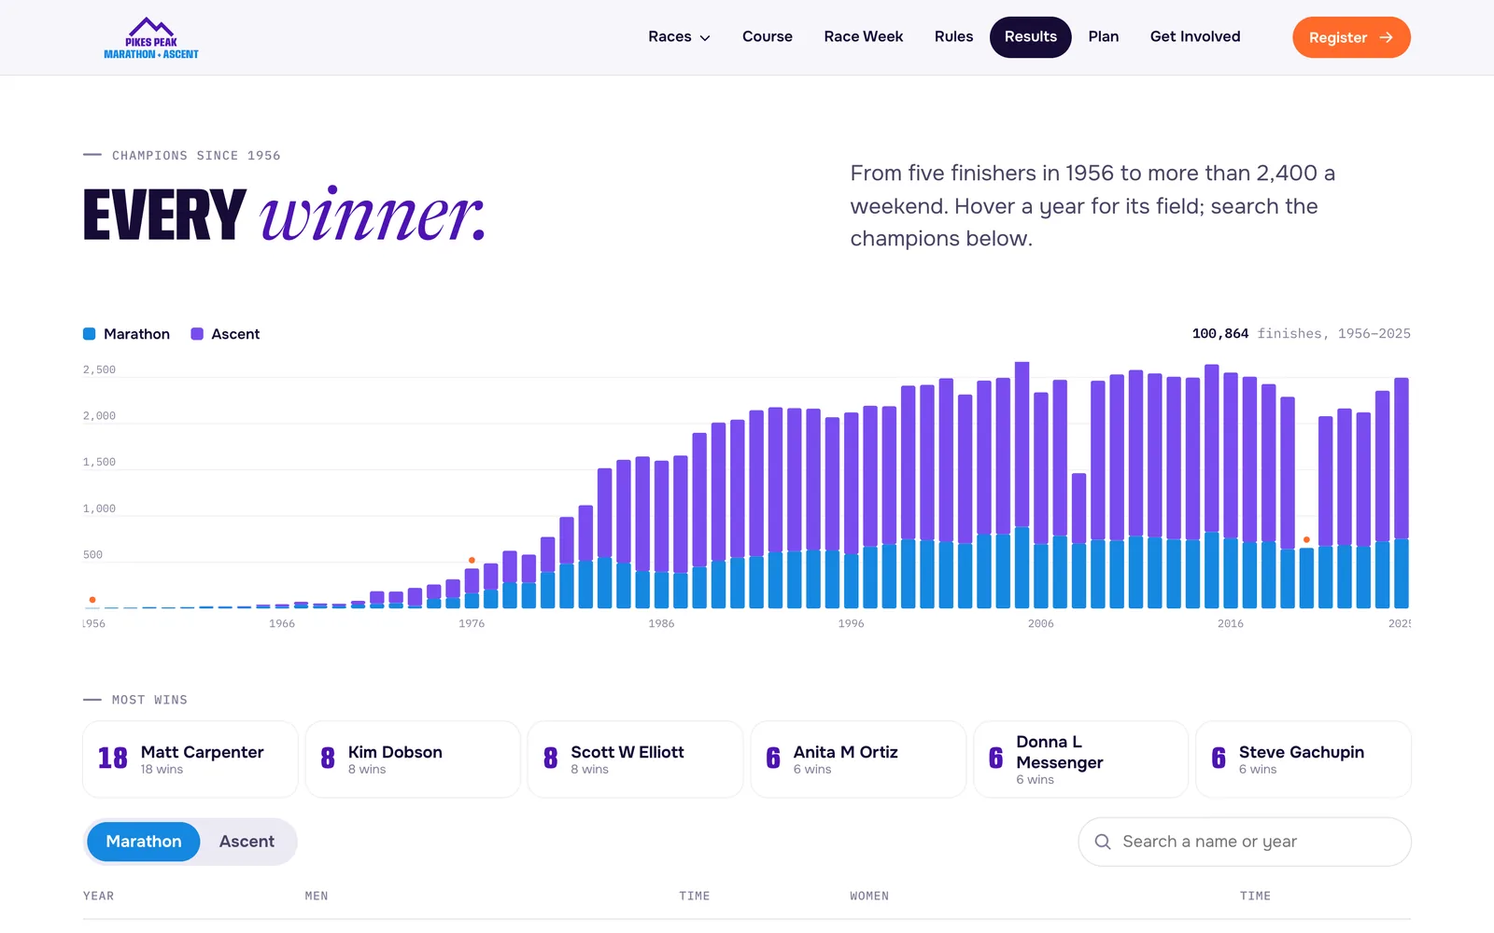1494x933 pixels.
Task: Select the Kim Dobson 8 wins card
Action: click(413, 759)
